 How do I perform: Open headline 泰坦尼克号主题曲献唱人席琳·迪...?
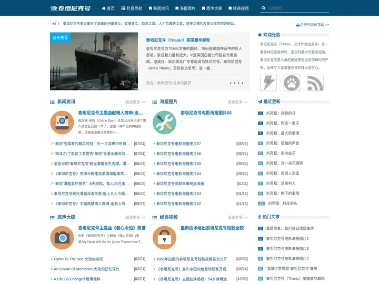click(111, 113)
